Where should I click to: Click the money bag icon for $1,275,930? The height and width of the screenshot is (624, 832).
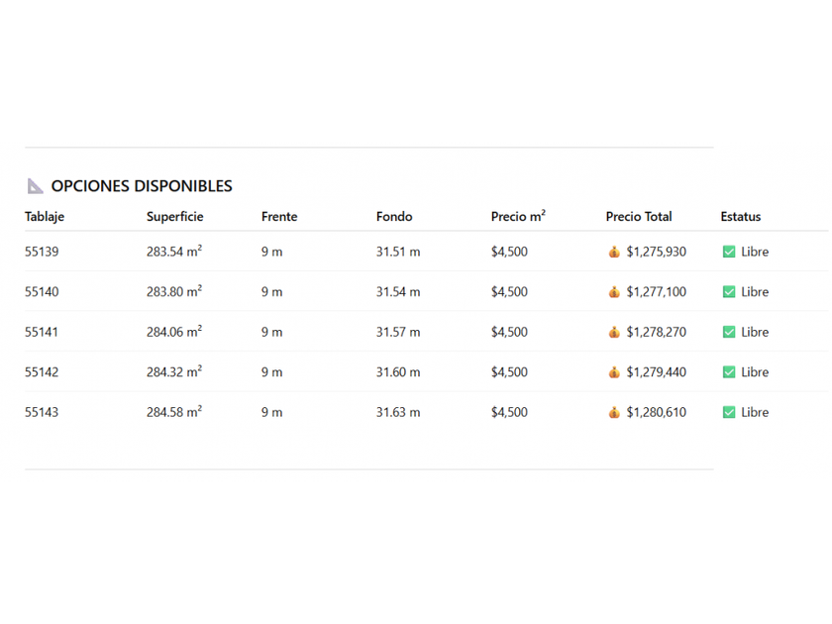(614, 252)
